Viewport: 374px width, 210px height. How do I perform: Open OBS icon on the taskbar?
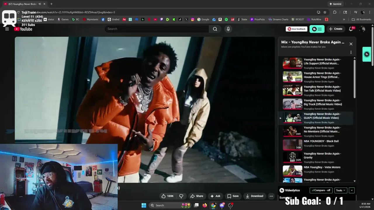[x=231, y=205]
